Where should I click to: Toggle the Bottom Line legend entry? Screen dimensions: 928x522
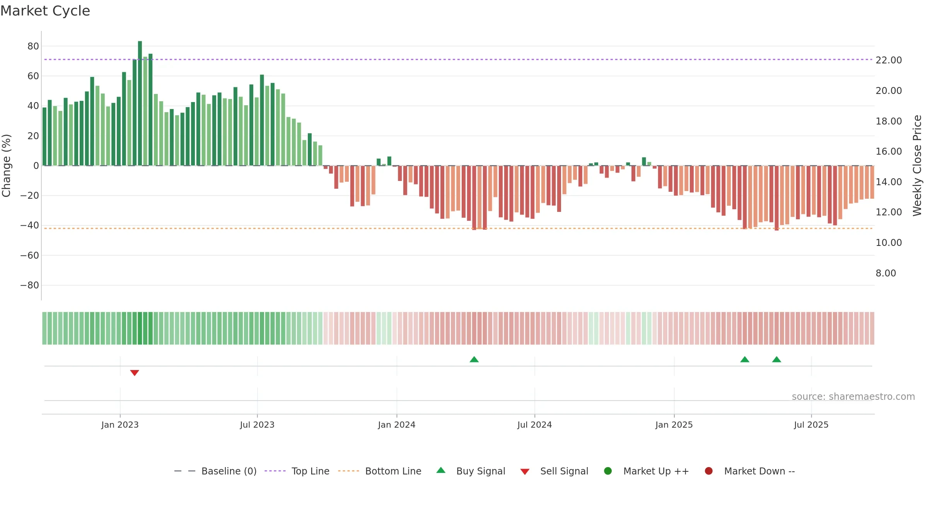point(380,471)
